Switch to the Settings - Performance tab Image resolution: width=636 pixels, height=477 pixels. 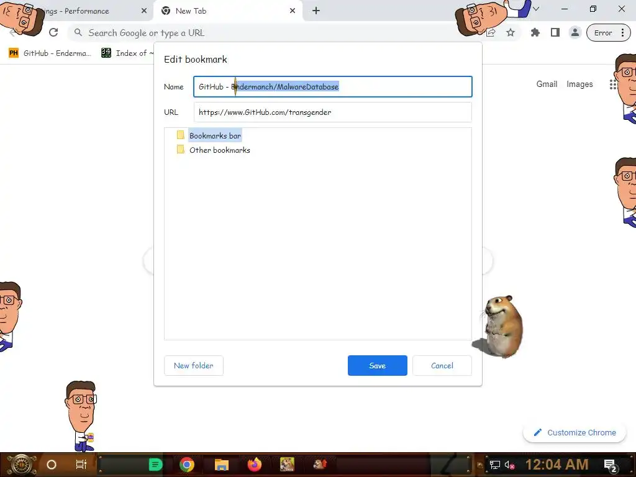coord(77,11)
